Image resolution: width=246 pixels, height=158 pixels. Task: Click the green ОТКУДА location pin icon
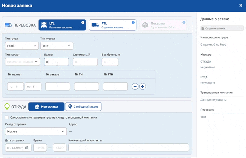pos(7,107)
